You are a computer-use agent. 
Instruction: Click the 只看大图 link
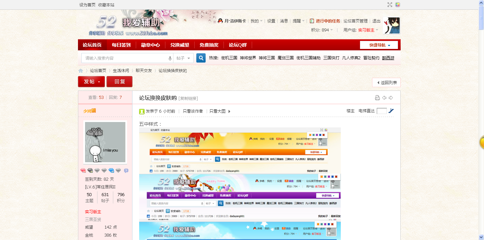click(x=217, y=111)
